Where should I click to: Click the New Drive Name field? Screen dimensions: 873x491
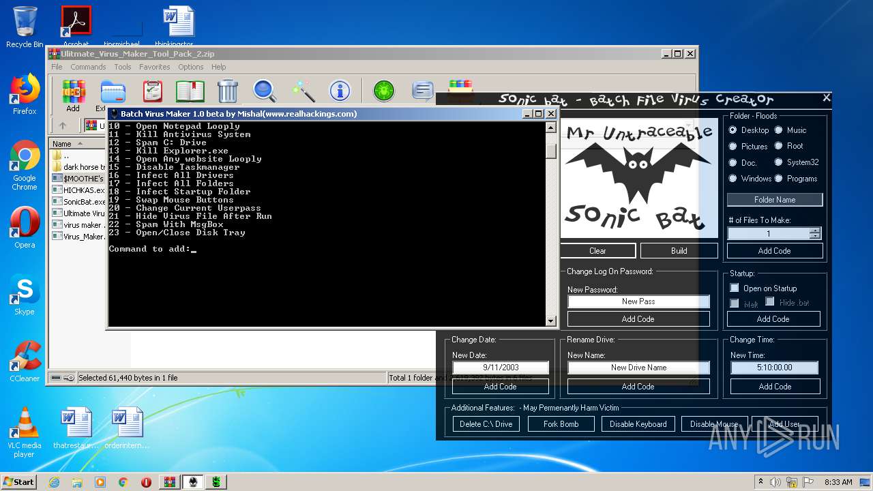point(638,367)
